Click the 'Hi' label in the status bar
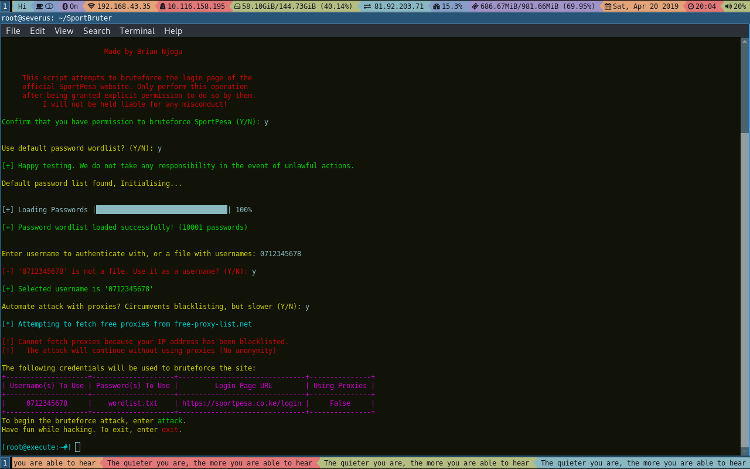This screenshot has height=469, width=750. [22, 6]
